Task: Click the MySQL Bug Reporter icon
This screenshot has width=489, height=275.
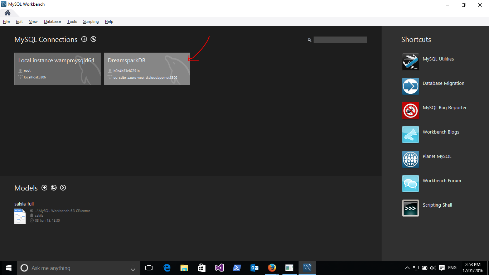Action: click(x=410, y=111)
